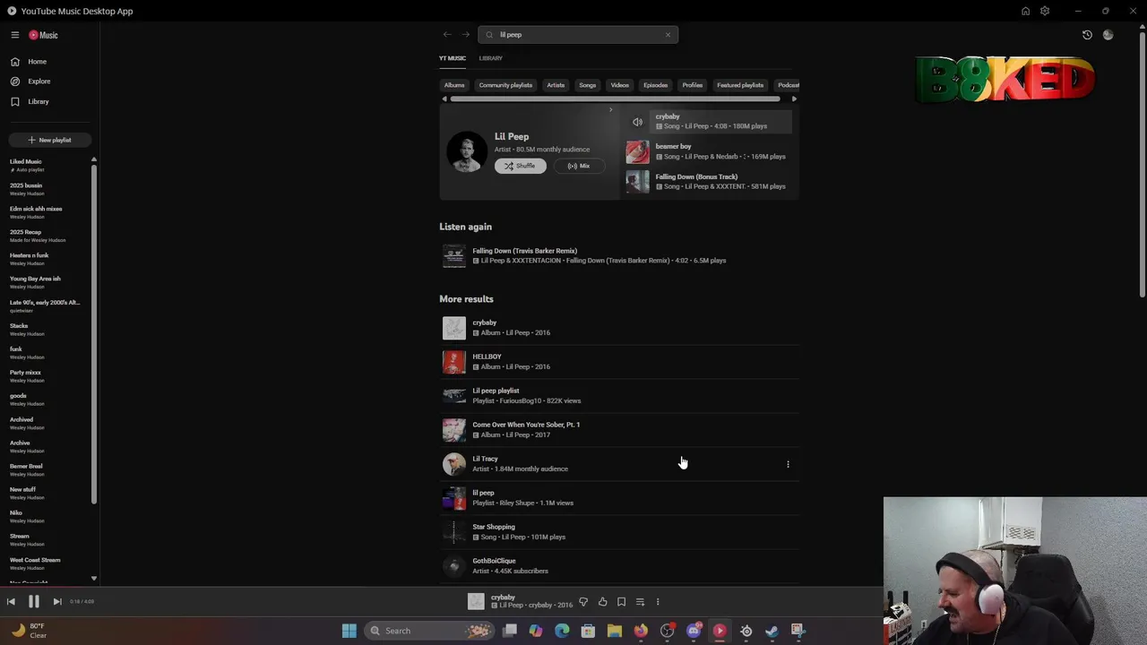1147x645 pixels.
Task: Open the Lil Peep artist card chevron
Action: (x=610, y=110)
